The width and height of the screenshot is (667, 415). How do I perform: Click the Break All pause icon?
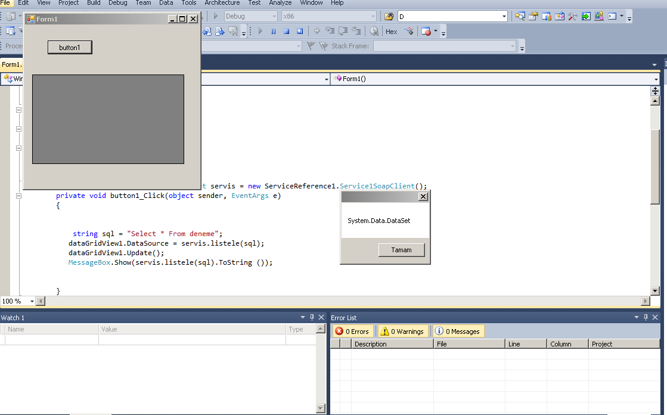[274, 31]
